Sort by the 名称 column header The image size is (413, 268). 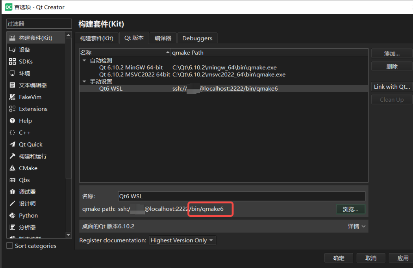(x=125, y=53)
